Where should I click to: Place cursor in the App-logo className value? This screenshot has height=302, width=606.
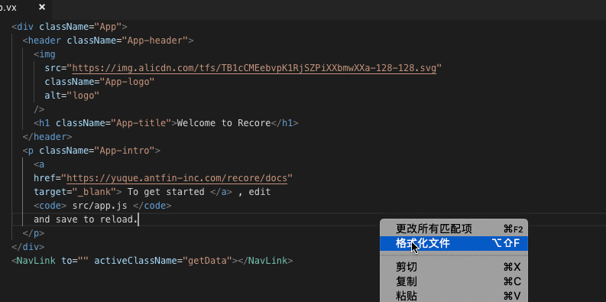(128, 82)
